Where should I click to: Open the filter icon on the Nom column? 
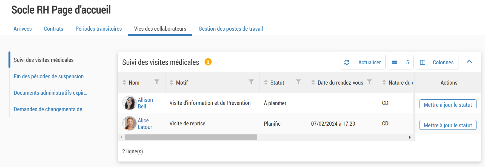[157, 82]
